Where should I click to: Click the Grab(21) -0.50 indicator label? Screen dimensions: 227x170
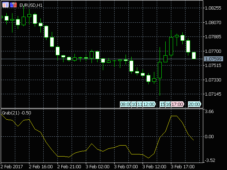16,113
